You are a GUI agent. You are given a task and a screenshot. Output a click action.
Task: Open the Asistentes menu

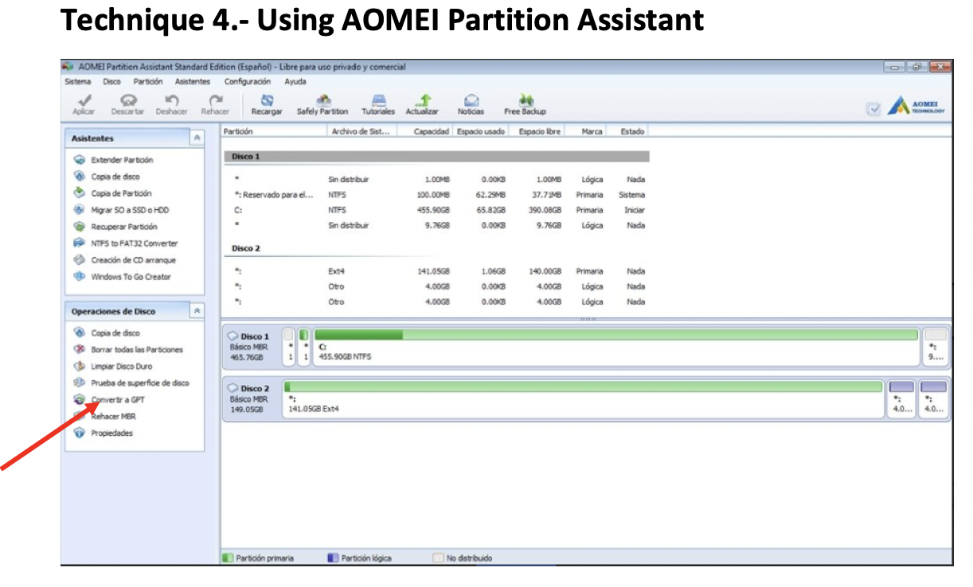[193, 81]
